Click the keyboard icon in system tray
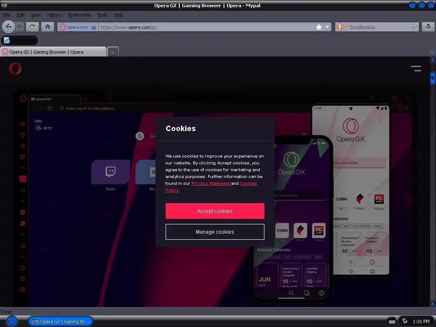This screenshot has height=327, width=436. (392, 321)
